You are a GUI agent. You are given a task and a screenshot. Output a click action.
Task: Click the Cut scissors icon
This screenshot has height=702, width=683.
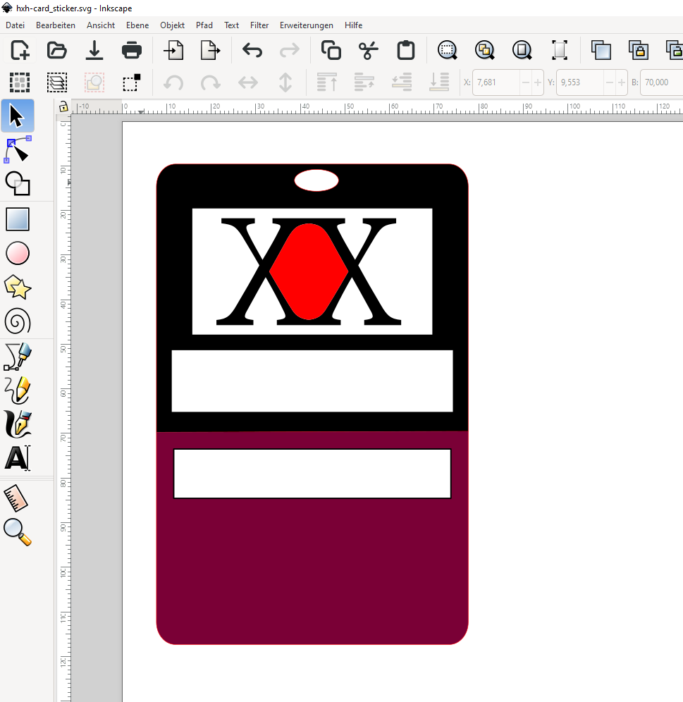pyautogui.click(x=368, y=50)
